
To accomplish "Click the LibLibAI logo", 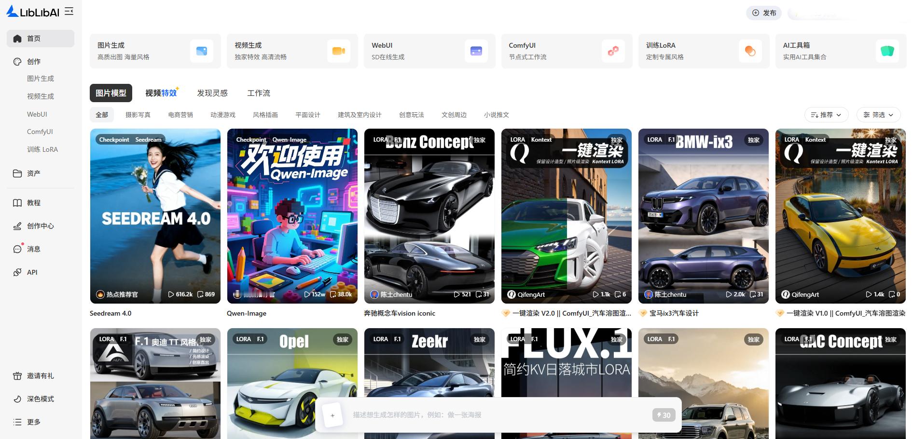I will click(33, 12).
